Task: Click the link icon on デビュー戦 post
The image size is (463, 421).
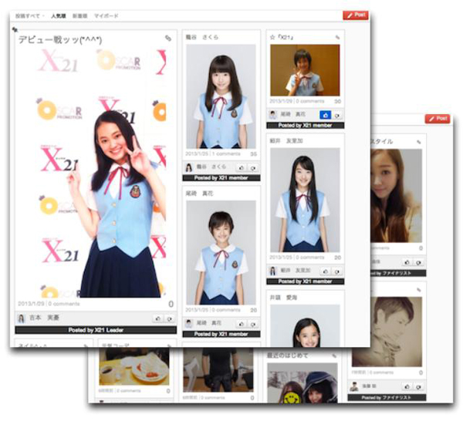Action: coord(168,38)
